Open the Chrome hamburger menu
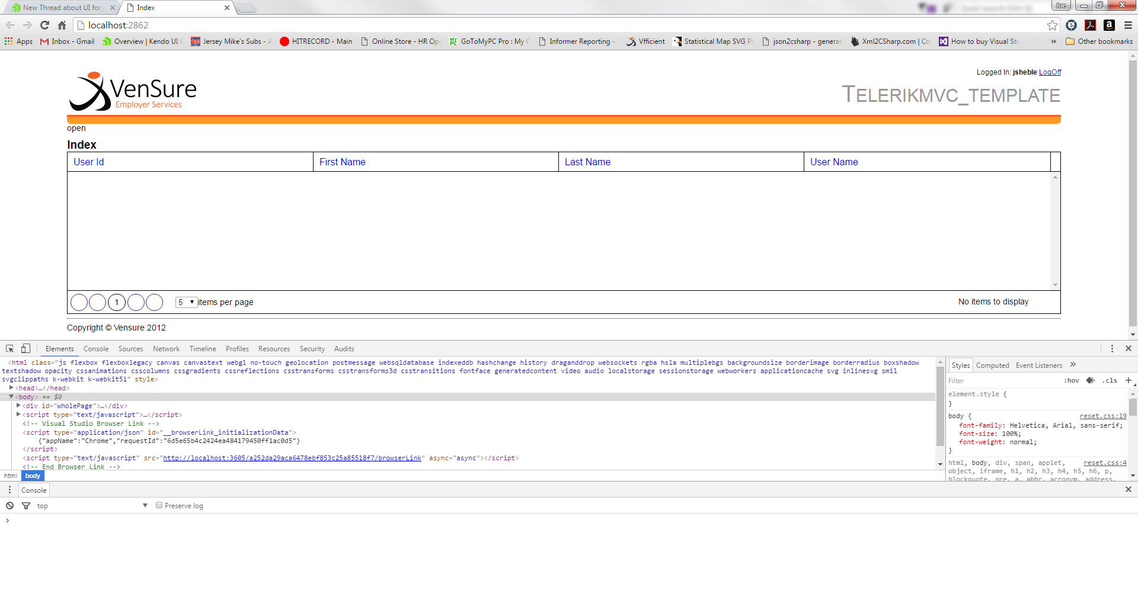 point(1128,25)
